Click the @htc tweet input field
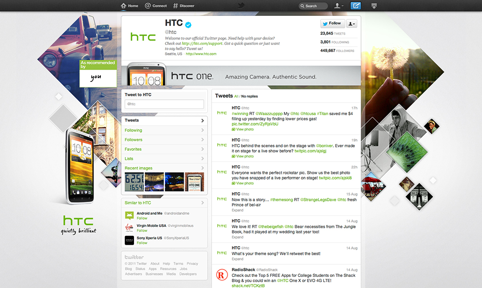Image resolution: width=482 pixels, height=288 pixels. coord(164,104)
